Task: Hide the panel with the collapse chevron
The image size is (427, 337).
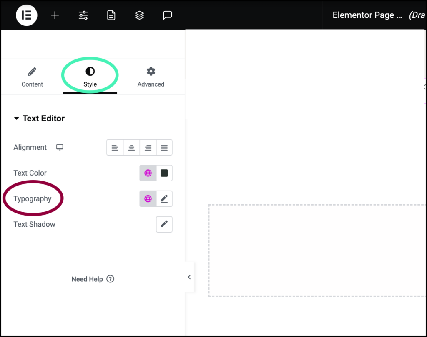Action: pos(189,277)
